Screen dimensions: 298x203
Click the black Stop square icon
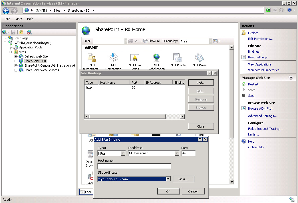(244, 96)
